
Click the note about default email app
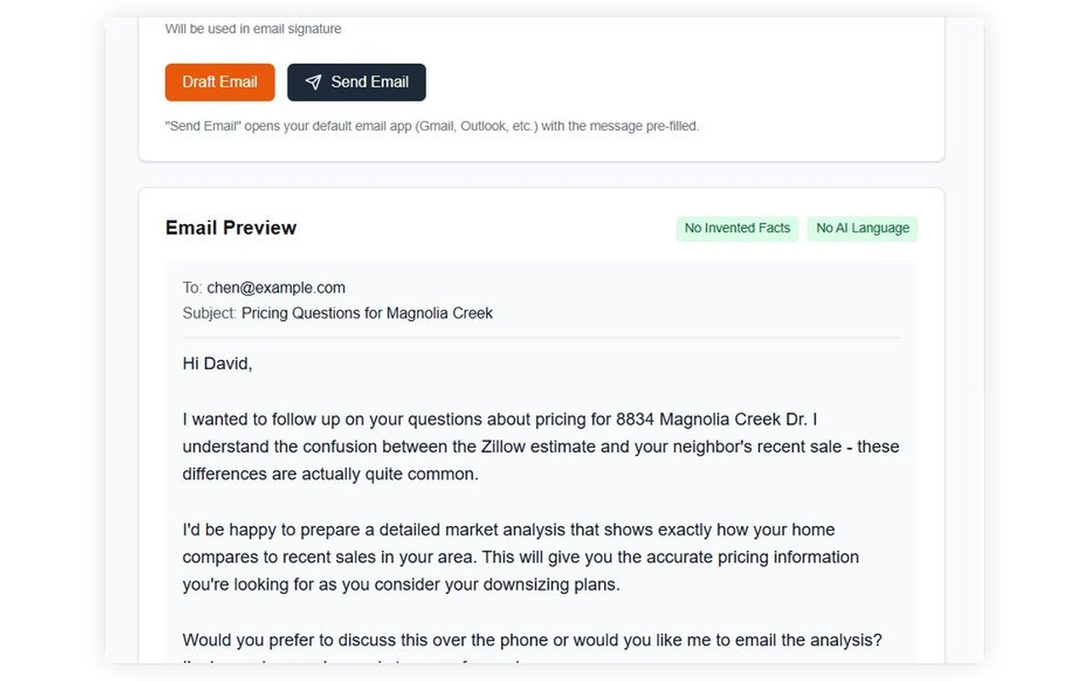[431, 126]
